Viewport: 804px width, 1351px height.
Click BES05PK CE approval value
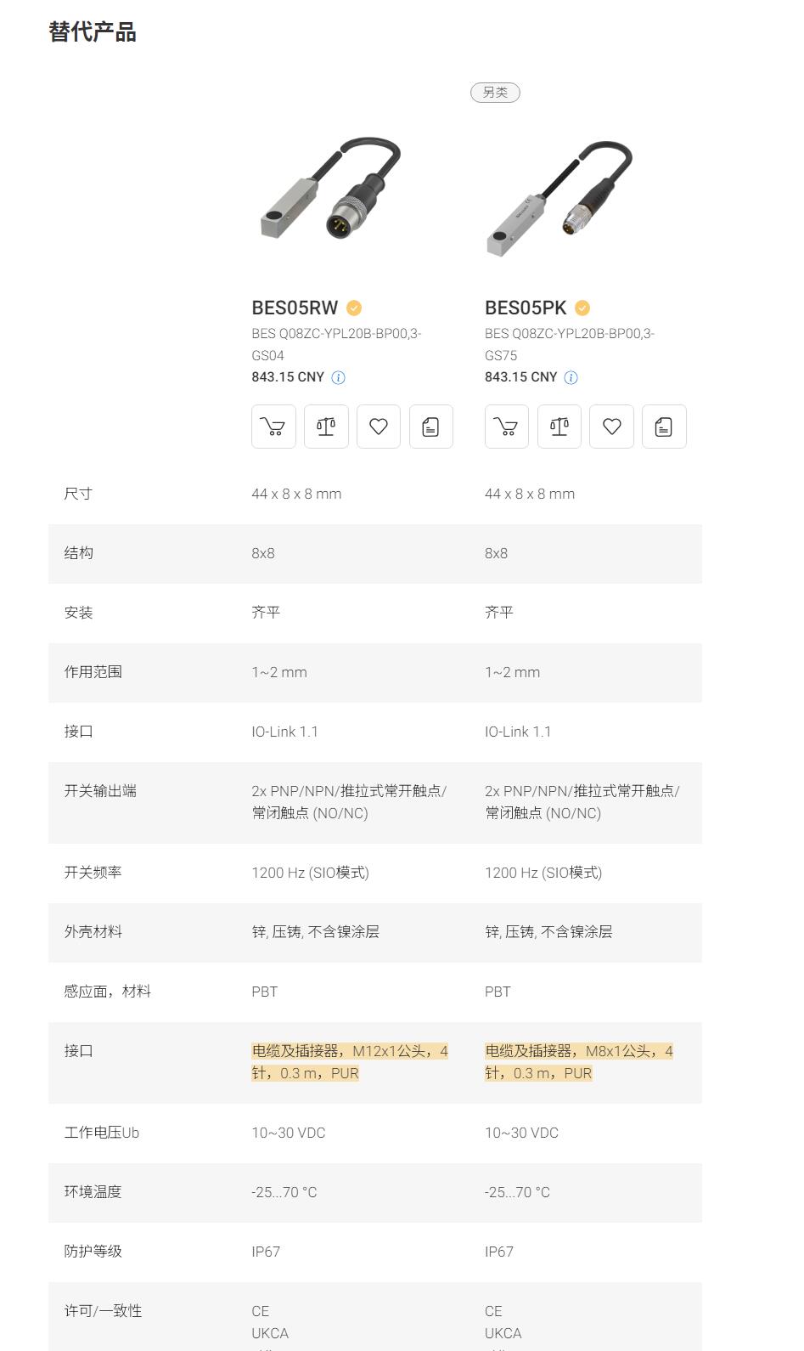(494, 1311)
